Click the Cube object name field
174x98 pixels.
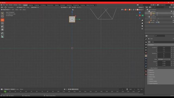pyautogui.click(x=162, y=42)
